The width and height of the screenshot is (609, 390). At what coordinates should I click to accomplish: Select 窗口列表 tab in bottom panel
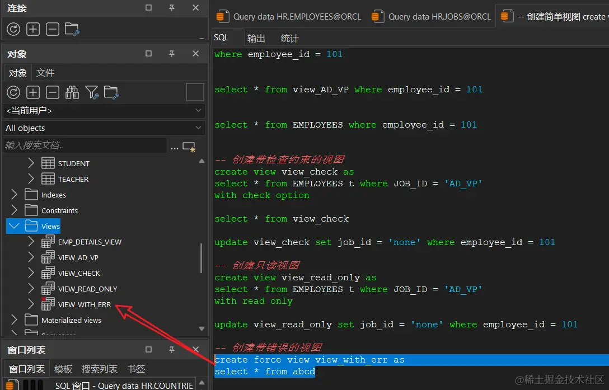coord(27,369)
